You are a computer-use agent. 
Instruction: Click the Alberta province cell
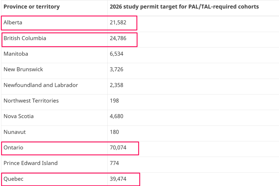pyautogui.click(x=13, y=22)
